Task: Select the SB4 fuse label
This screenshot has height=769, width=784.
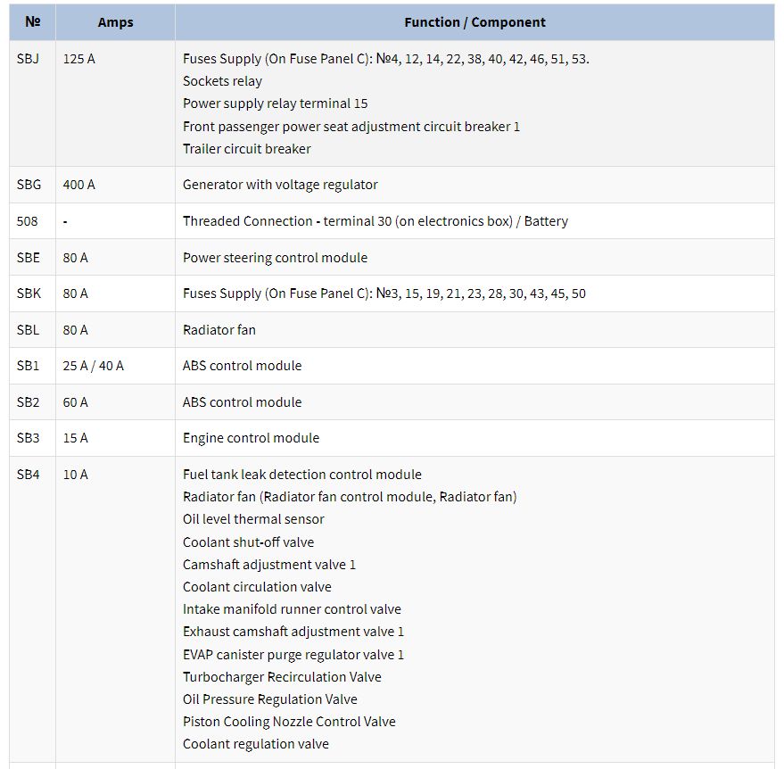Action: pyautogui.click(x=28, y=475)
